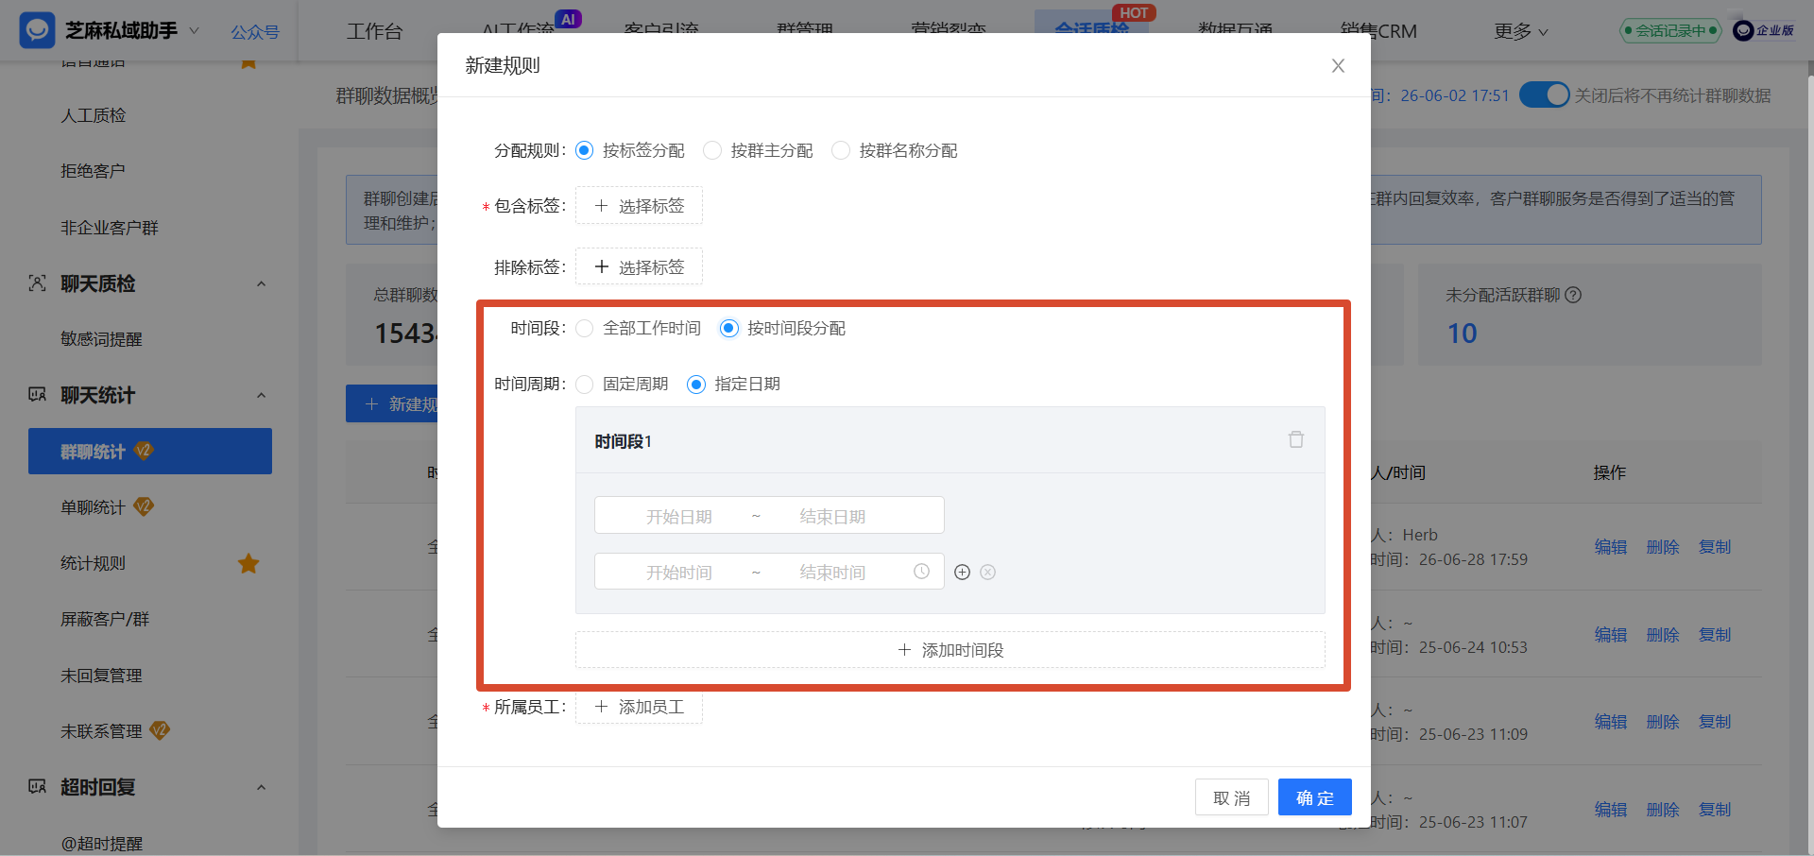Click 编辑 in the Herb row
Viewport: 1814px width, 856px height.
[1611, 547]
